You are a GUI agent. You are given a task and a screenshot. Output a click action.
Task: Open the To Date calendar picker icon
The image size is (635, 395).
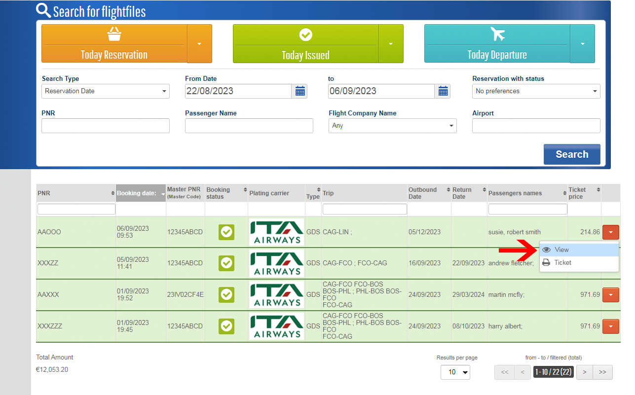tap(443, 91)
